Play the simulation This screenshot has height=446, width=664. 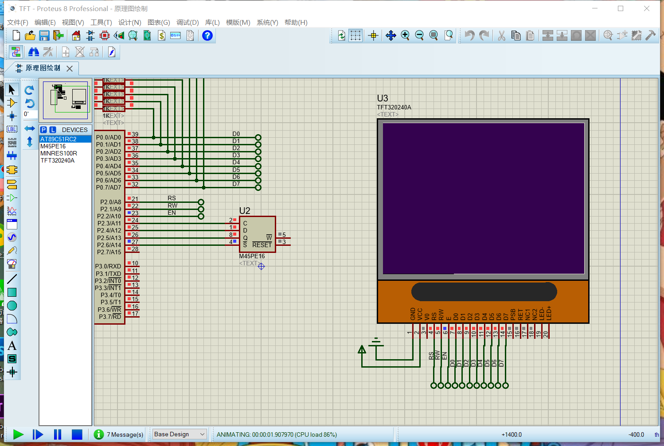coord(18,434)
